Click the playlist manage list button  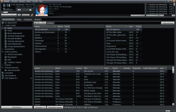162,15
